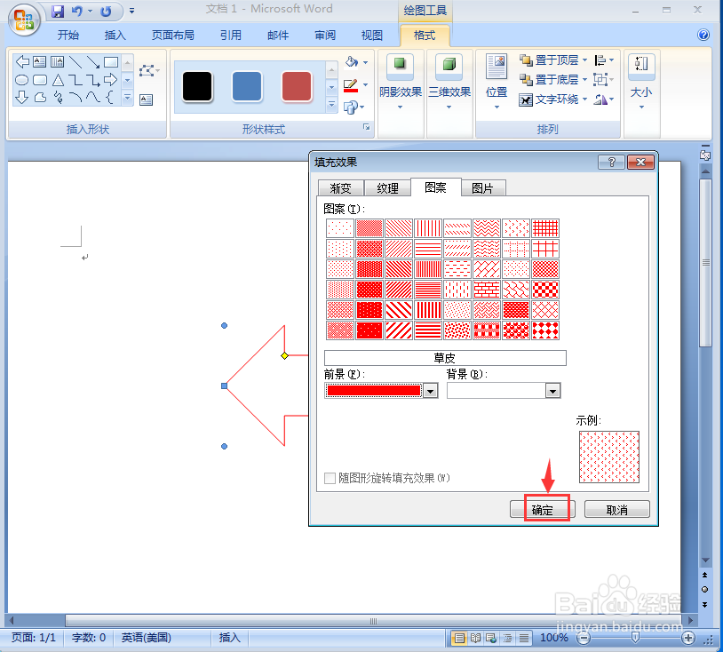Open the shape styles dialog launcher
This screenshot has width=723, height=652.
367,127
